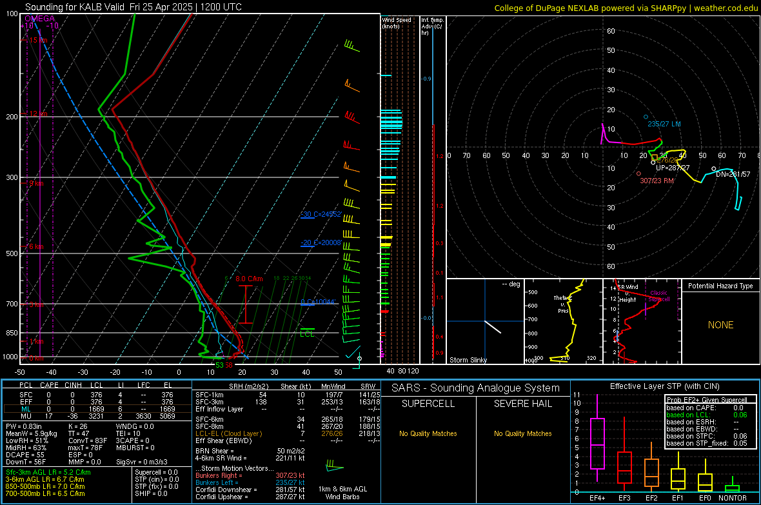
Task: Select the SEVERE HAIL column heading in SARS
Action: point(522,404)
